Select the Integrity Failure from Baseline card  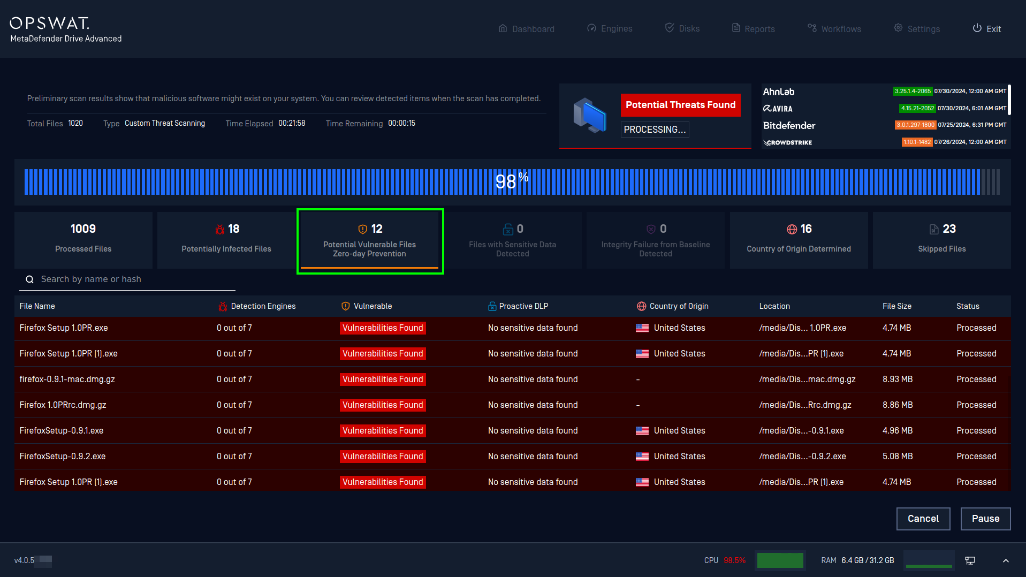656,240
